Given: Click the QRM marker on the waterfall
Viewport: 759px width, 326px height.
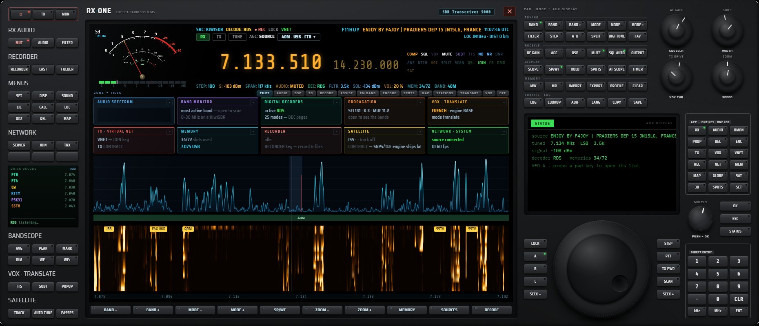Looking at the screenshot, I should (x=188, y=229).
